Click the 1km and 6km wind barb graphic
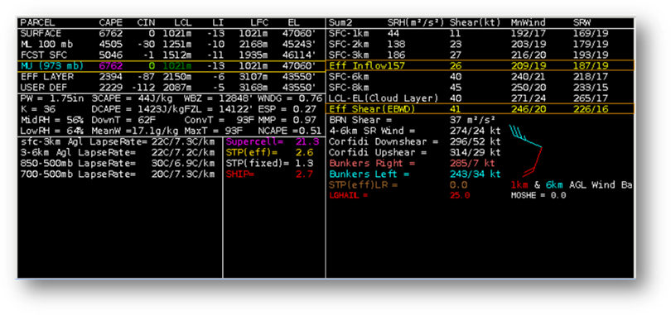The height and width of the screenshot is (315, 671). coord(526,150)
